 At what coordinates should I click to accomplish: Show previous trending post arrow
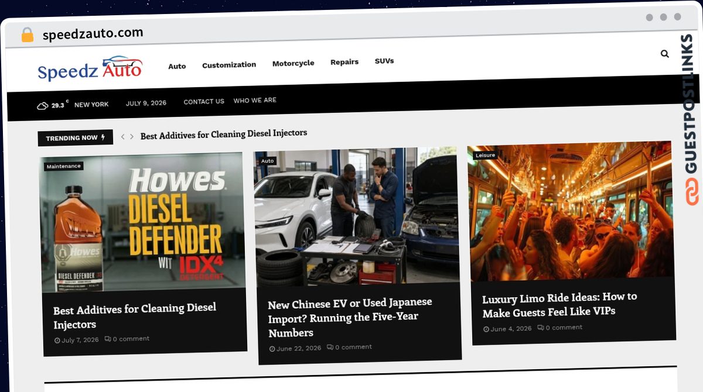coord(123,137)
